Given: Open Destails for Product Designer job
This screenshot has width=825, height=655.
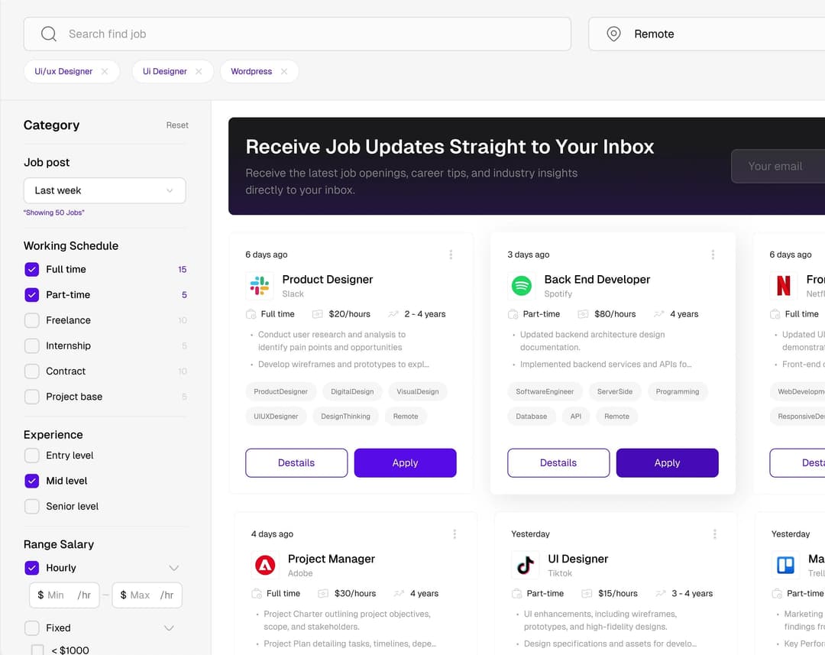Looking at the screenshot, I should 296,463.
